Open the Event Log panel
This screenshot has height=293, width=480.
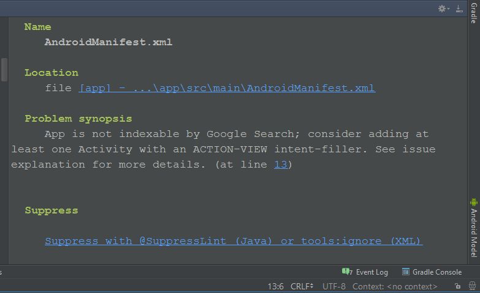[371, 272]
